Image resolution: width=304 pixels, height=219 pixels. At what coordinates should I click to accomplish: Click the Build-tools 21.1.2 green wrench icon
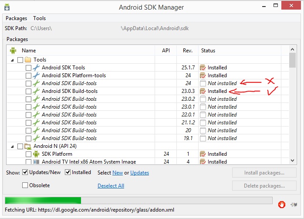pos(36,123)
